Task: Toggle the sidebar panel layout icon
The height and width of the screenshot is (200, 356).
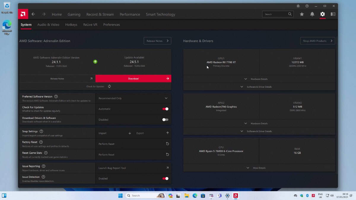Action: click(333, 14)
